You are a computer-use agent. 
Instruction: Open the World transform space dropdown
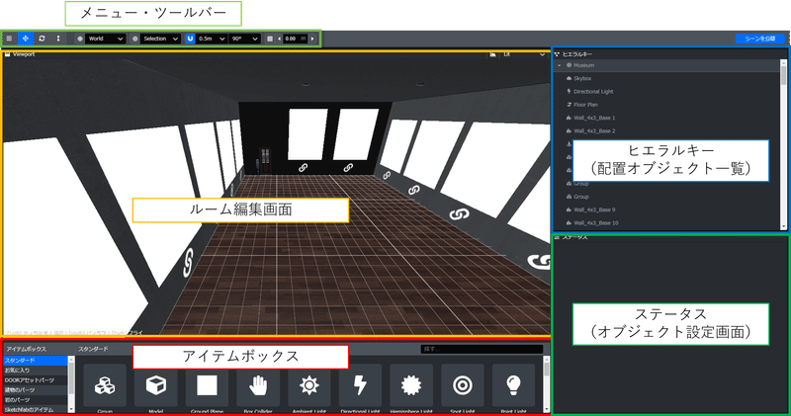point(106,39)
